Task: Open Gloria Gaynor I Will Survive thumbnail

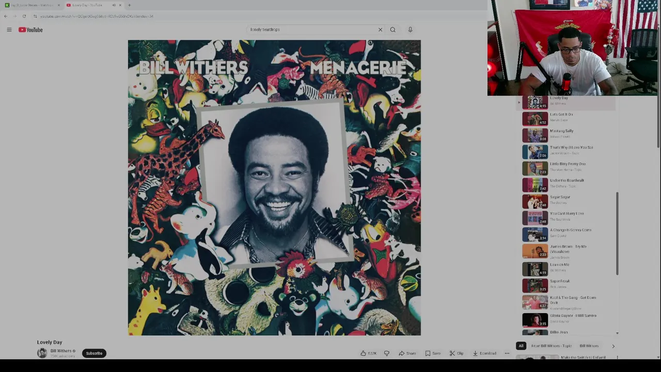Action: click(535, 320)
